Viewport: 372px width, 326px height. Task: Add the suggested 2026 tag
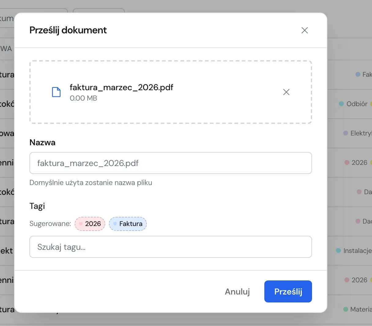click(90, 224)
